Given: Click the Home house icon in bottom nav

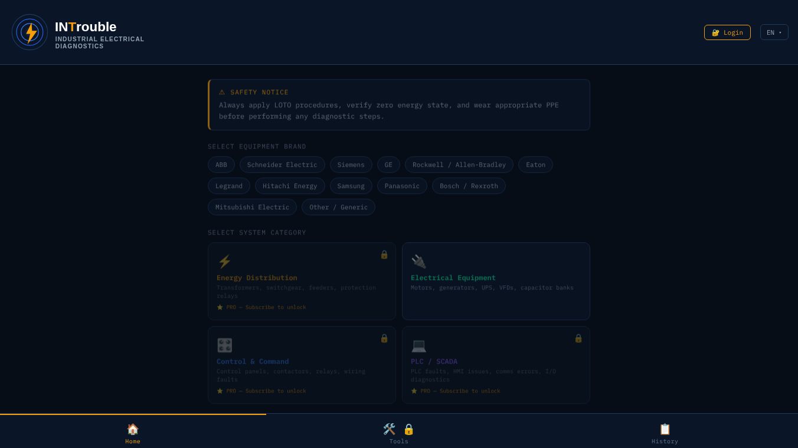Looking at the screenshot, I should pyautogui.click(x=133, y=429).
